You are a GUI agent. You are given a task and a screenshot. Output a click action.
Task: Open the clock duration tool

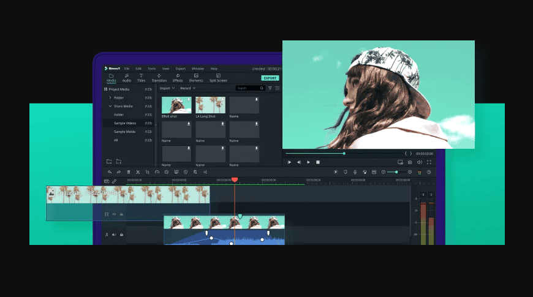pos(186,172)
